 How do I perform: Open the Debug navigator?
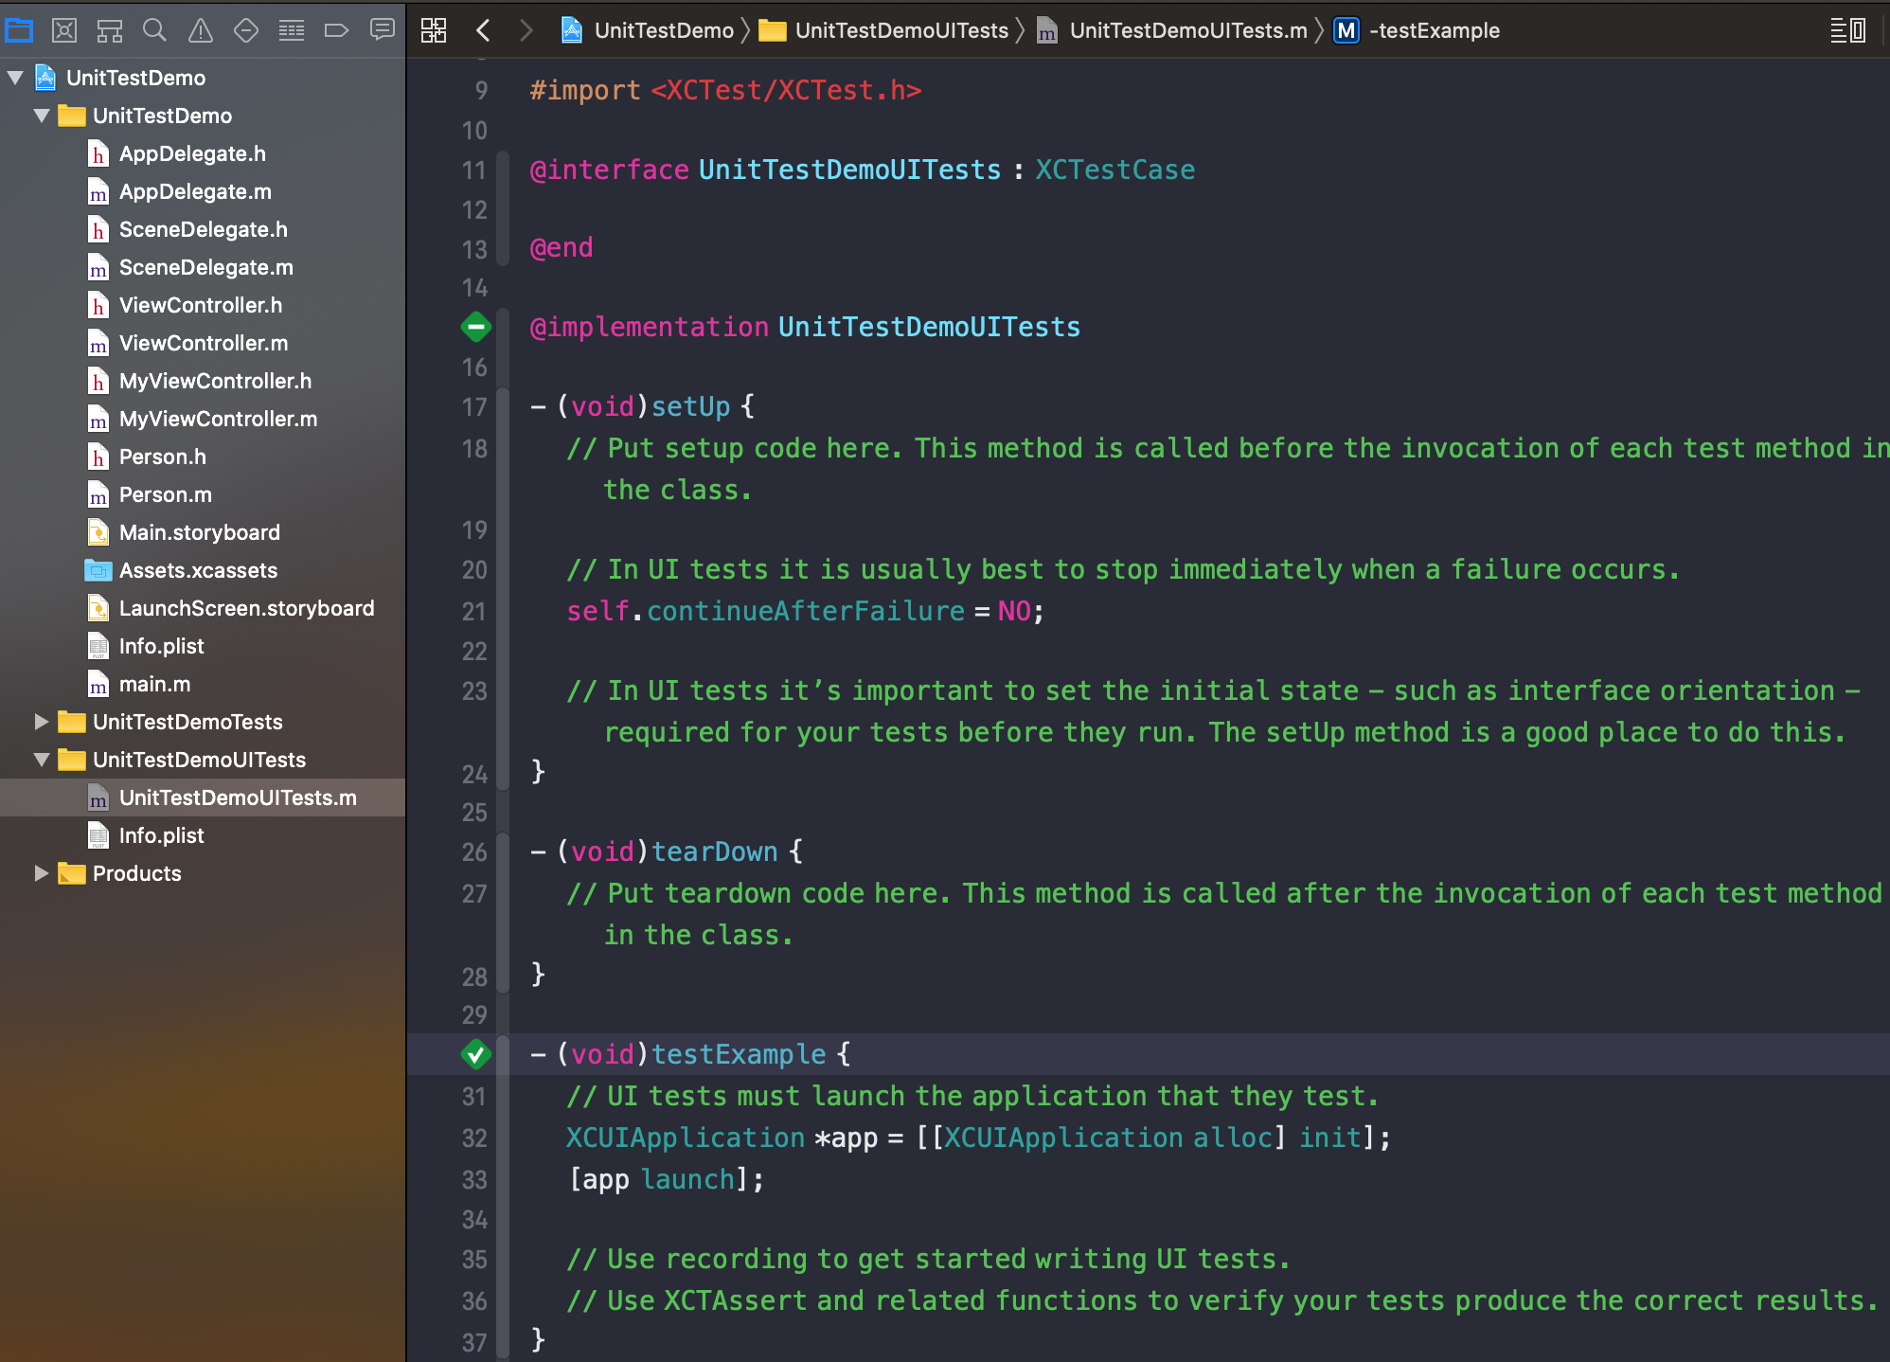[x=292, y=30]
